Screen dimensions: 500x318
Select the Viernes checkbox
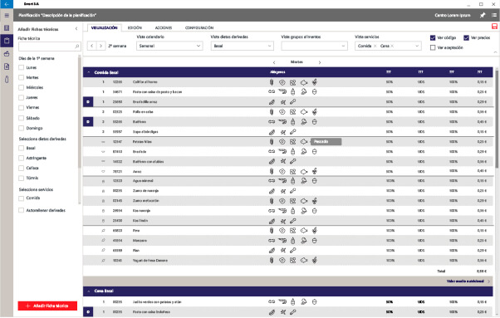point(21,108)
